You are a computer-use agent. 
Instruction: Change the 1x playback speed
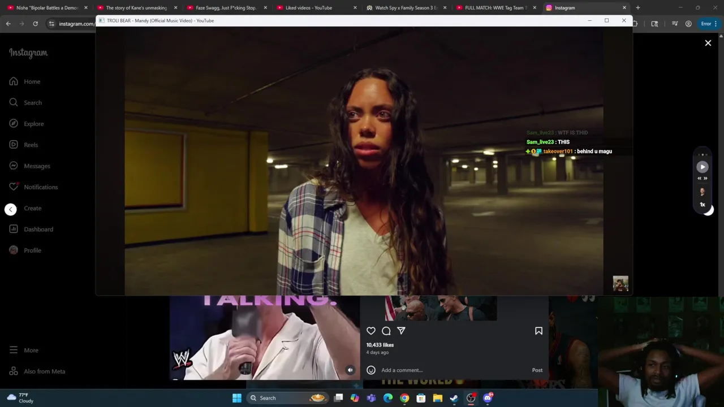[703, 205]
